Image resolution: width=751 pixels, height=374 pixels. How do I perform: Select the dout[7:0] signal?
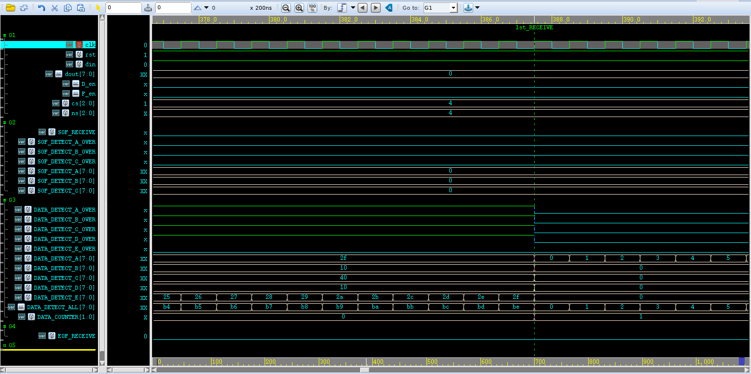pos(80,74)
